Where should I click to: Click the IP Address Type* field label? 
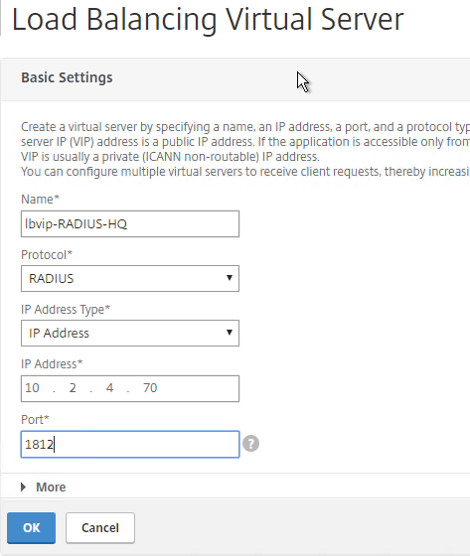66,310
